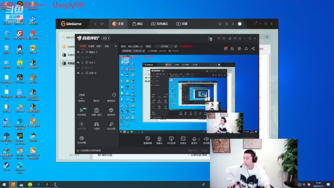Go back in WeGame navigation

(x=95, y=24)
